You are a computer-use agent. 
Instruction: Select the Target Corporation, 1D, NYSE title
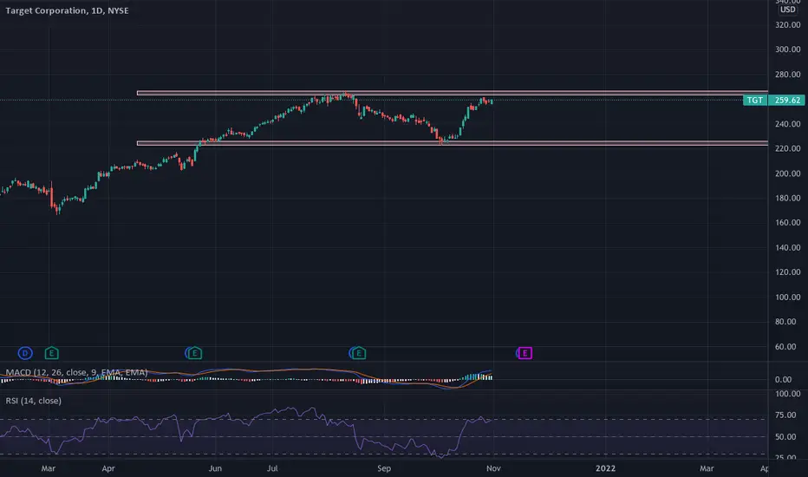(x=67, y=10)
